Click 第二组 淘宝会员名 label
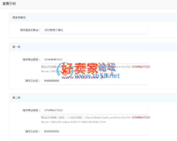Screen dimensions: 177x141 click(x=33, y=131)
